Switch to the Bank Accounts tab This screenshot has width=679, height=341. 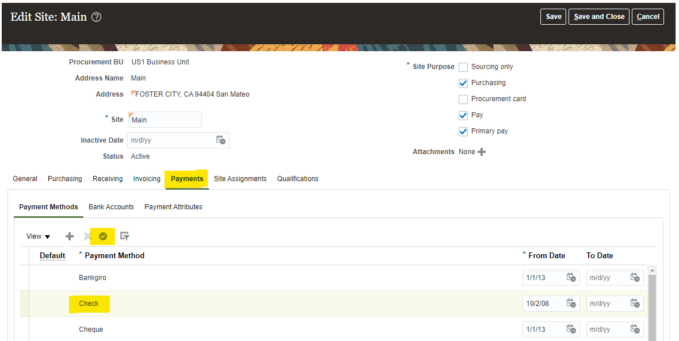tap(111, 207)
